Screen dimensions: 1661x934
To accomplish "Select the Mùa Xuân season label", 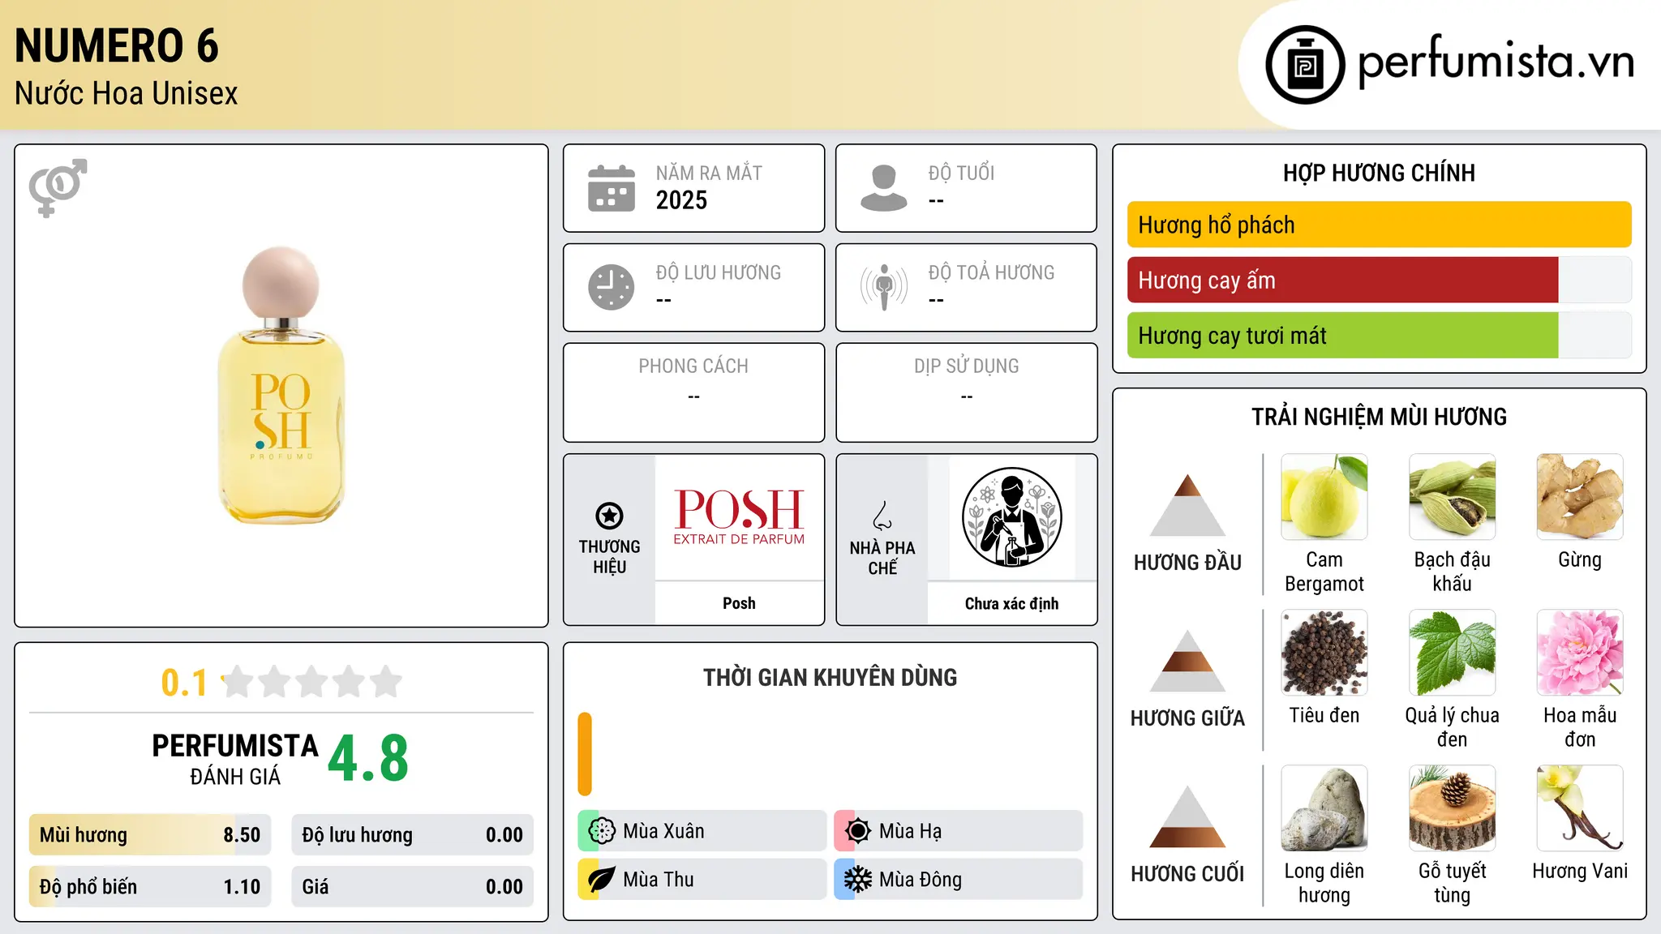I will coord(663,831).
